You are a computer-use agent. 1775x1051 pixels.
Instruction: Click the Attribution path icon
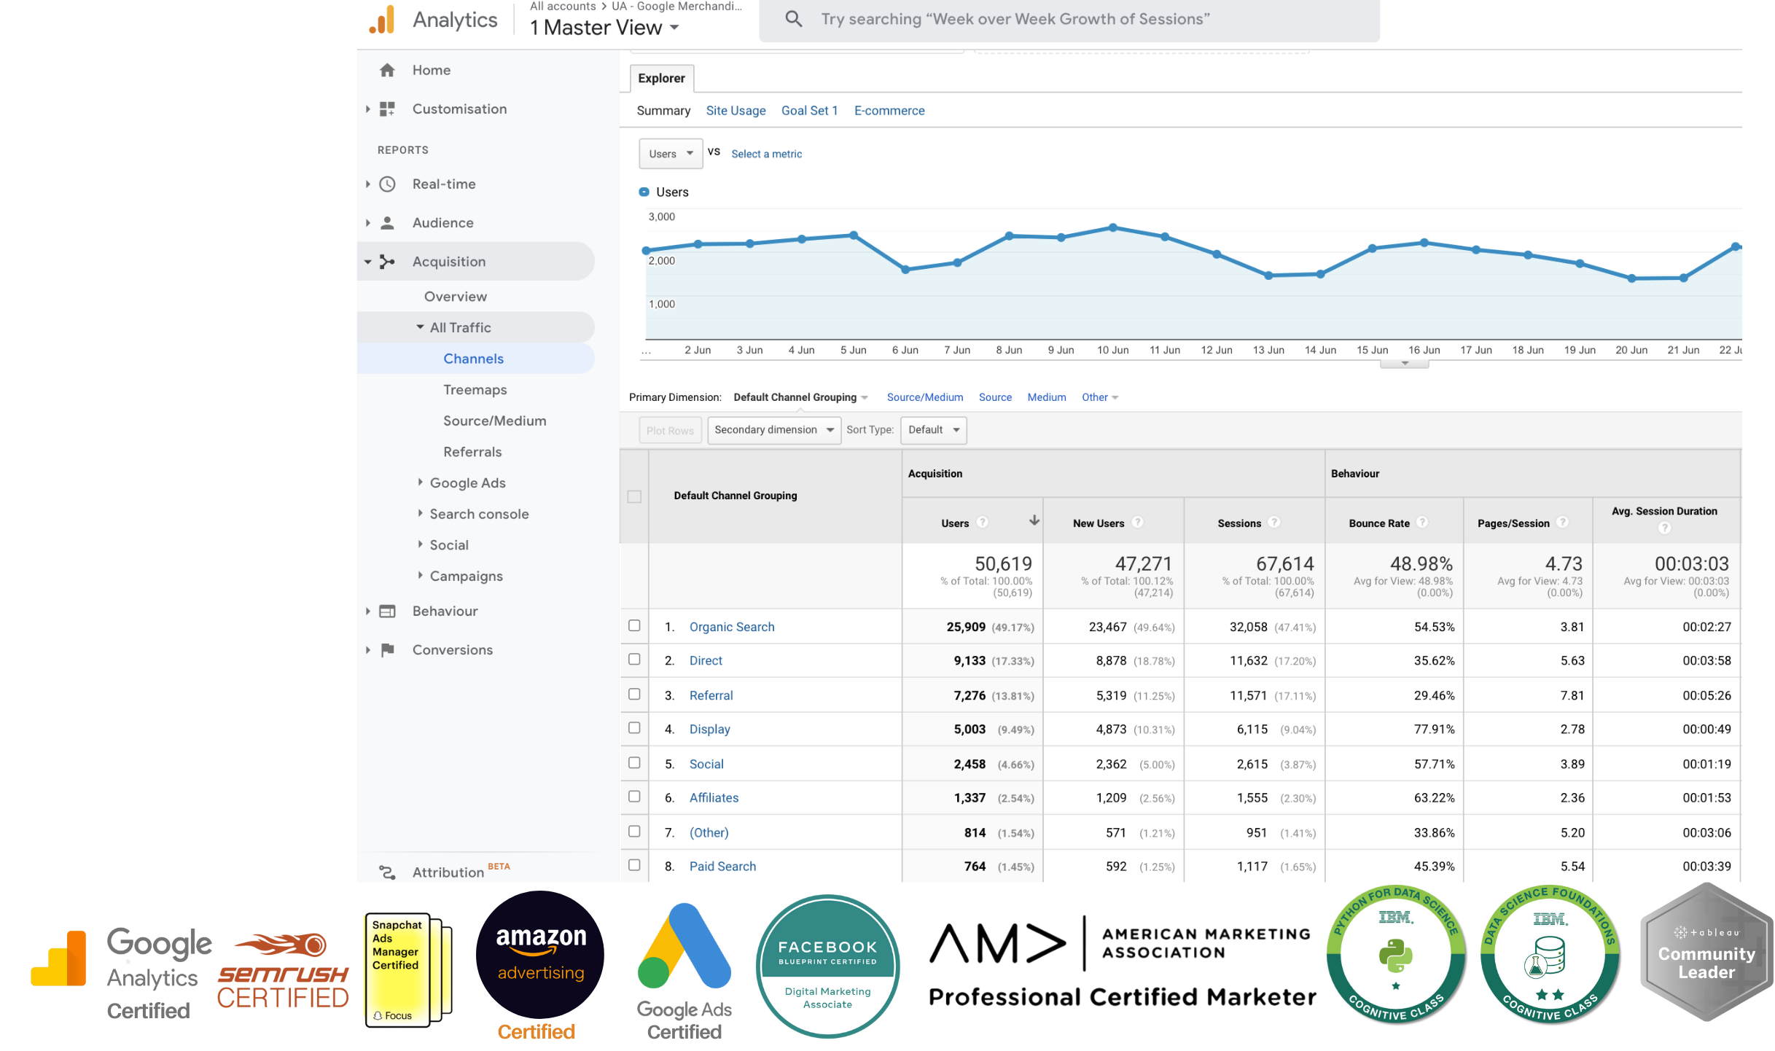pyautogui.click(x=387, y=872)
